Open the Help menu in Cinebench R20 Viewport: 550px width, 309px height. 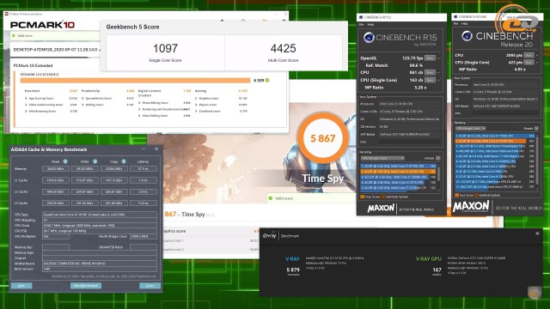(x=464, y=23)
